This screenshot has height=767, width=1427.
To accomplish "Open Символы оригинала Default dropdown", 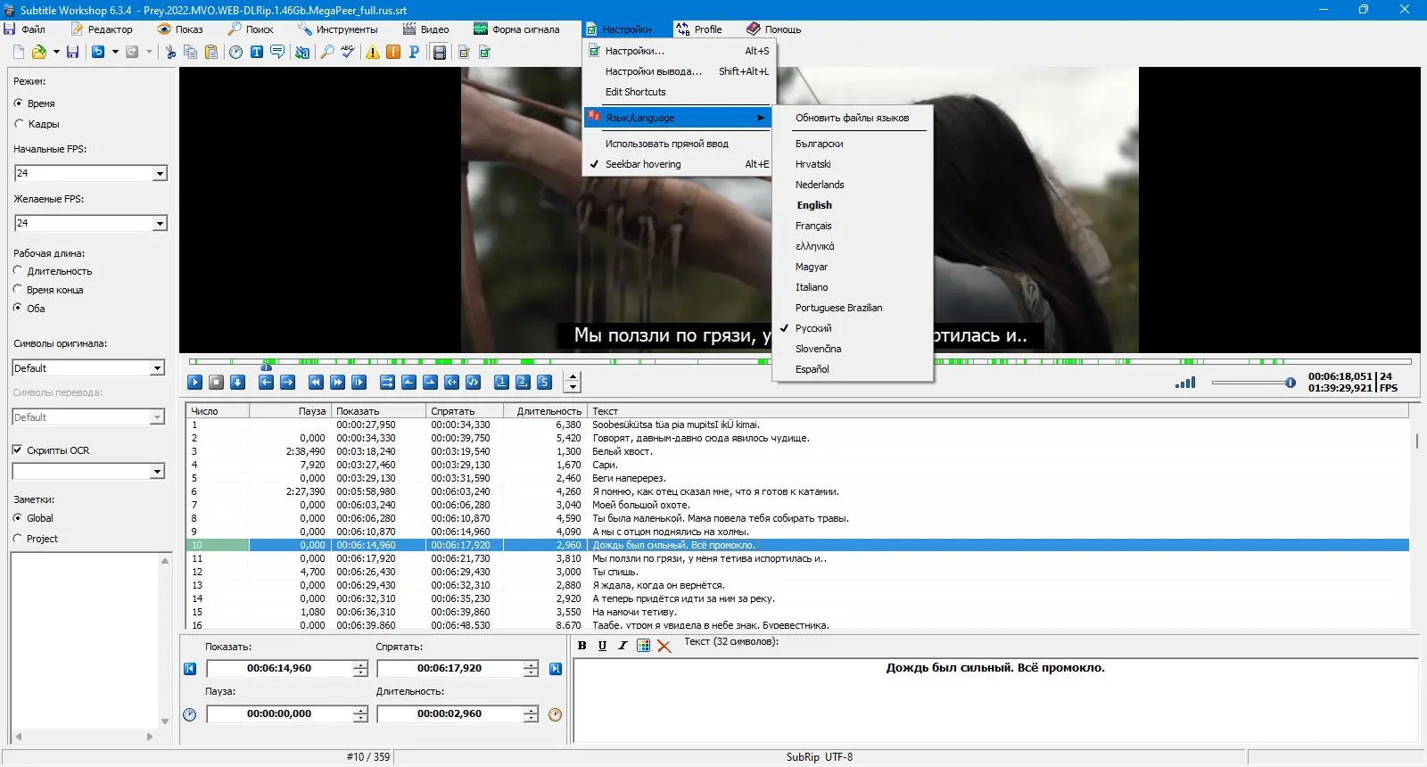I will 157,368.
